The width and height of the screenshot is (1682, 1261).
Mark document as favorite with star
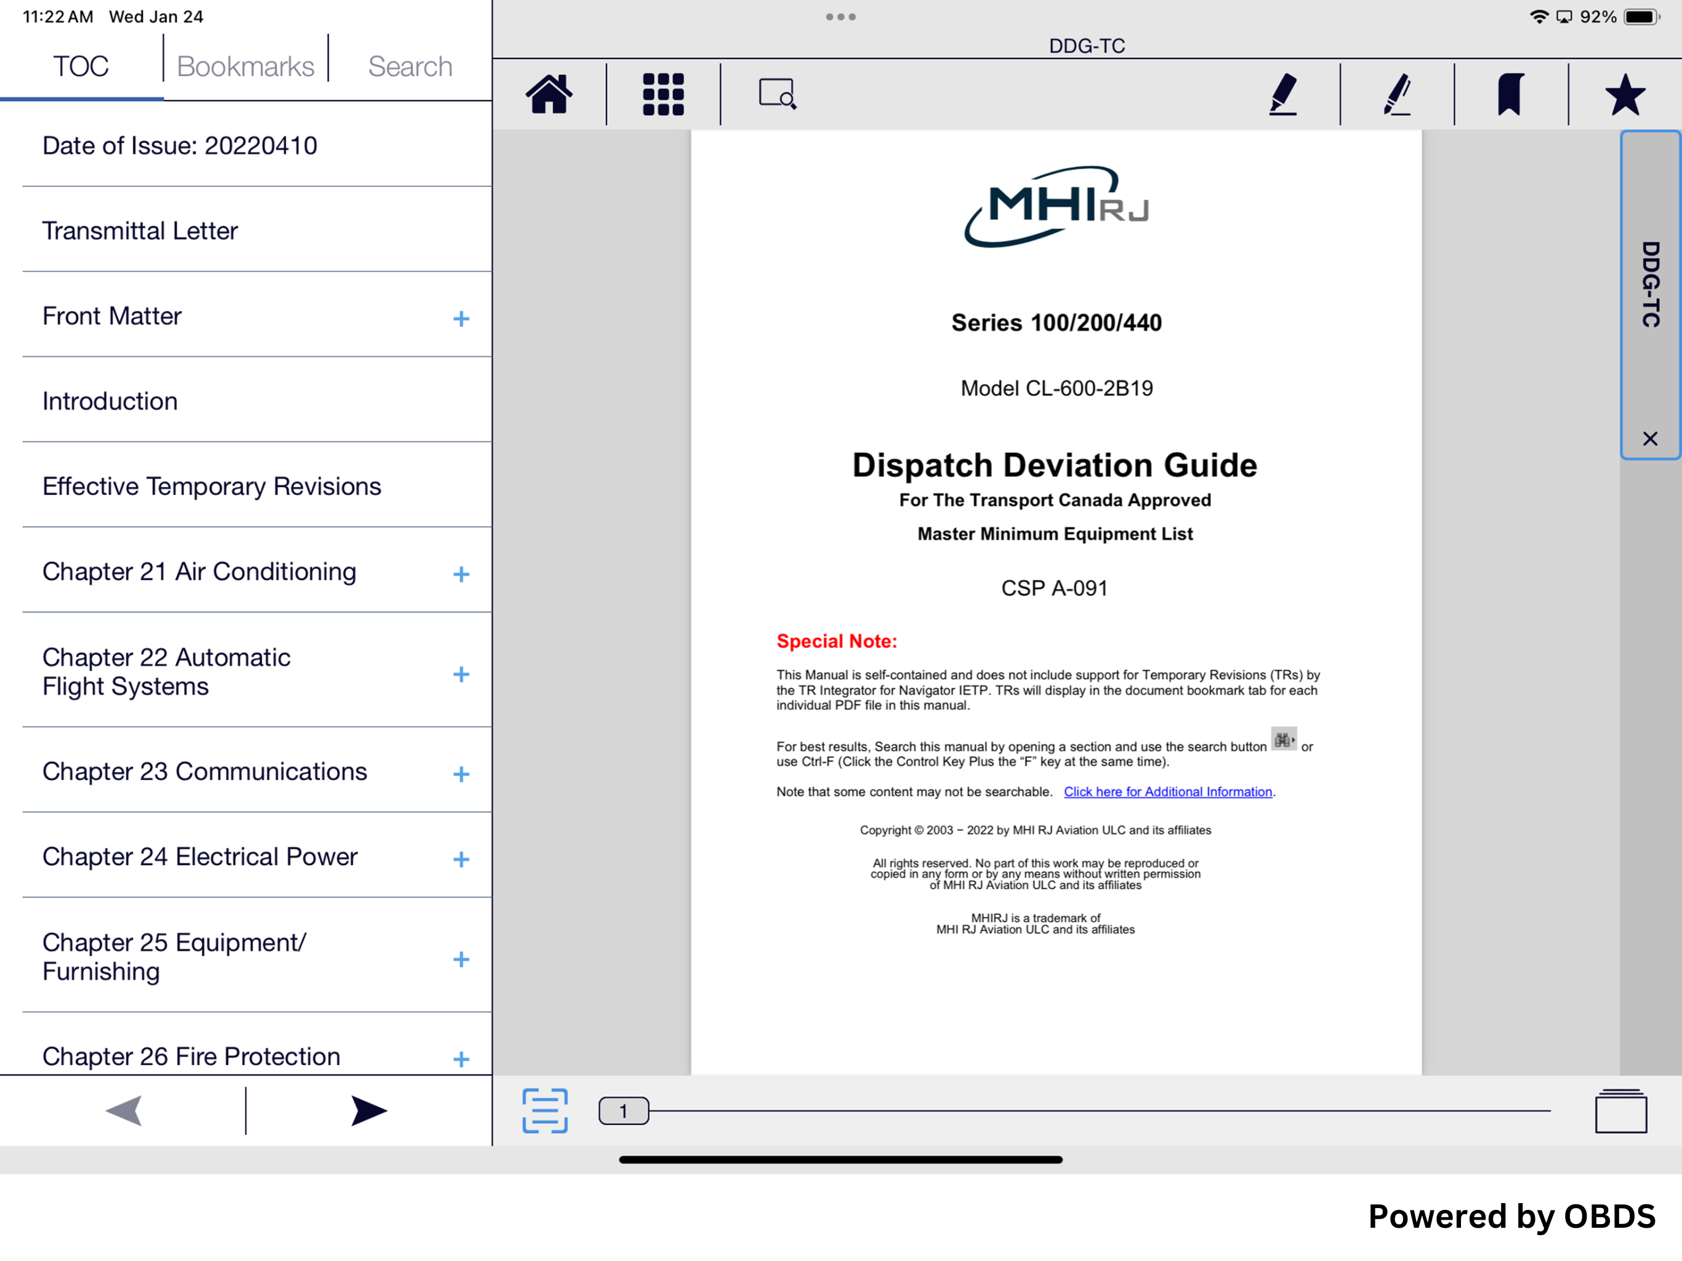[1625, 94]
